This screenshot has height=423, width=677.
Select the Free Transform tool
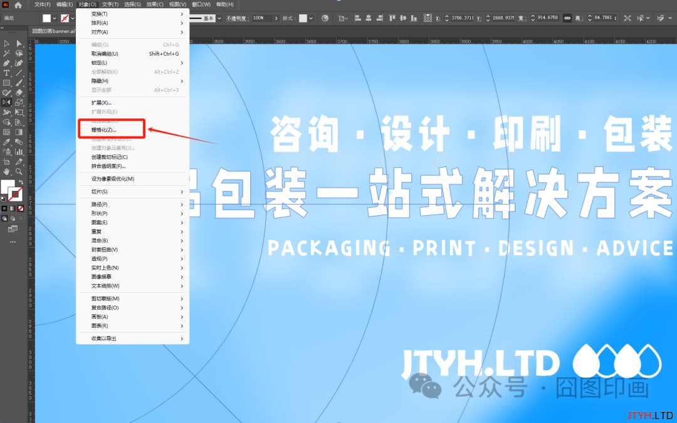pos(19,112)
